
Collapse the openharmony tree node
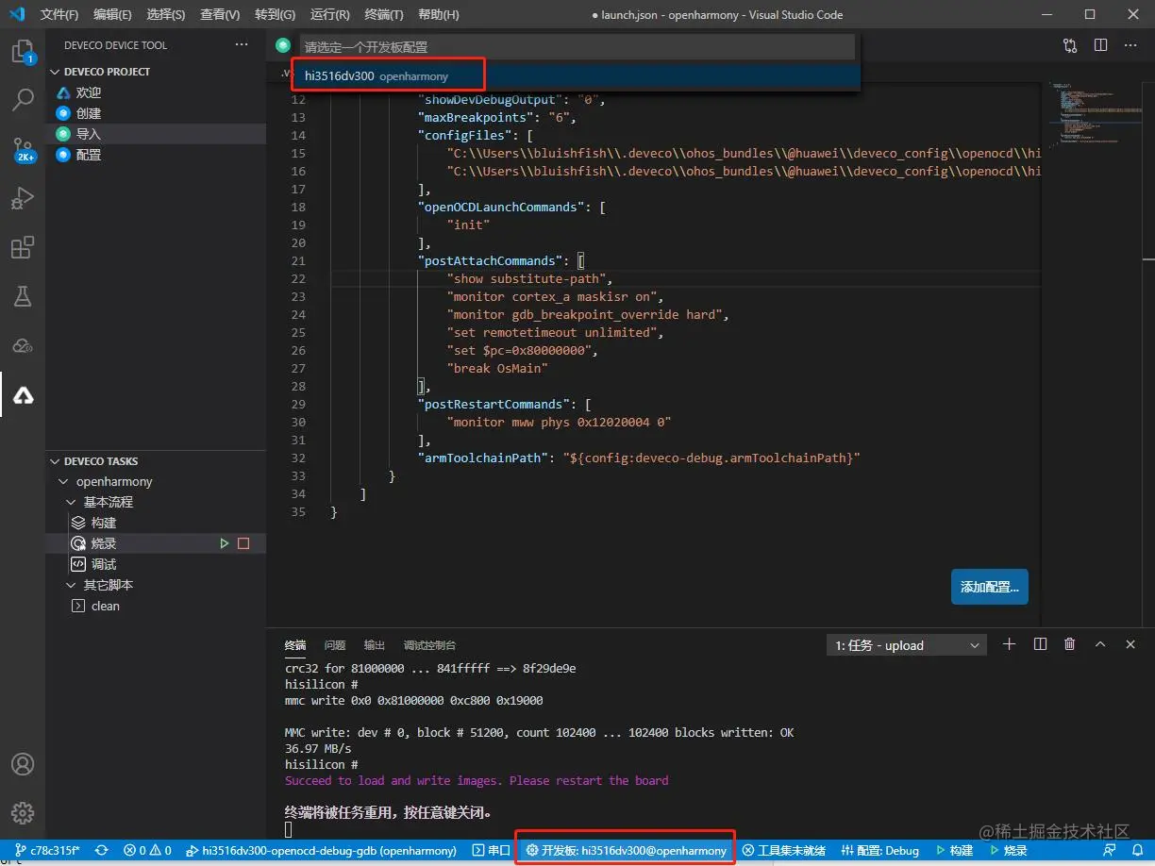click(114, 481)
